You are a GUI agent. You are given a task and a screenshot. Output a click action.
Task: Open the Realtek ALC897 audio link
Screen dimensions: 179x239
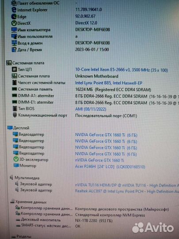pos(127,191)
